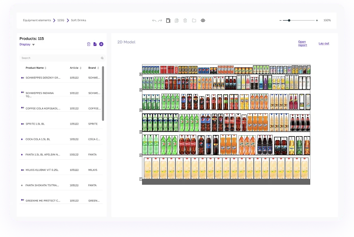Open the Display dropdown

27,44
